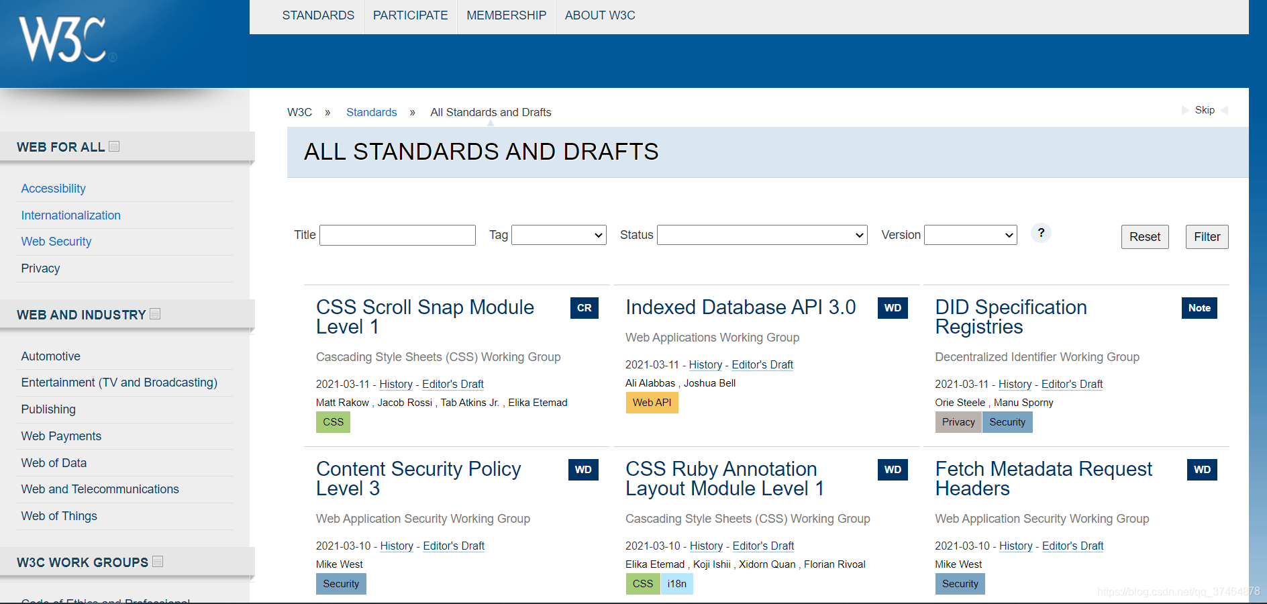The width and height of the screenshot is (1267, 604).
Task: Open Publishing sidebar link
Action: (48, 409)
